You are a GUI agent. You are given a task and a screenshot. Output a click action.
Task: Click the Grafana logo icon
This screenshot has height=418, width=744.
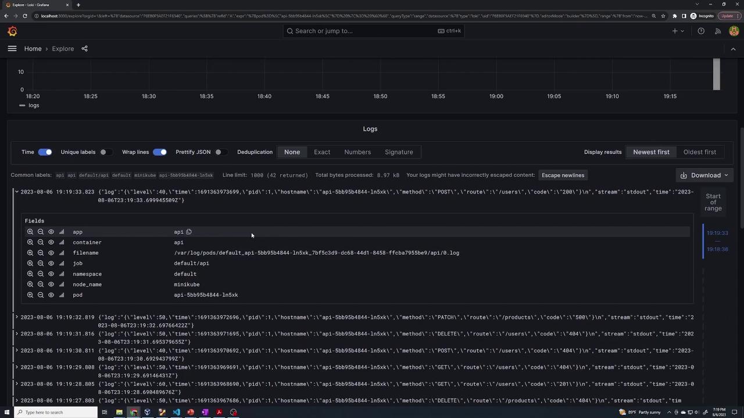coord(12,31)
